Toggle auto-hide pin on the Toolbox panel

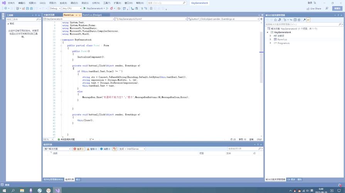pos(36,15)
